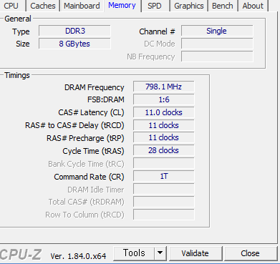Click the Tools button

point(134,253)
